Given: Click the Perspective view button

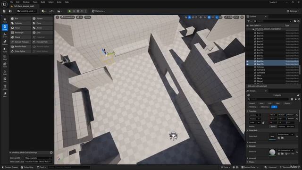Looking at the screenshot, I should pyautogui.click(x=67, y=17).
